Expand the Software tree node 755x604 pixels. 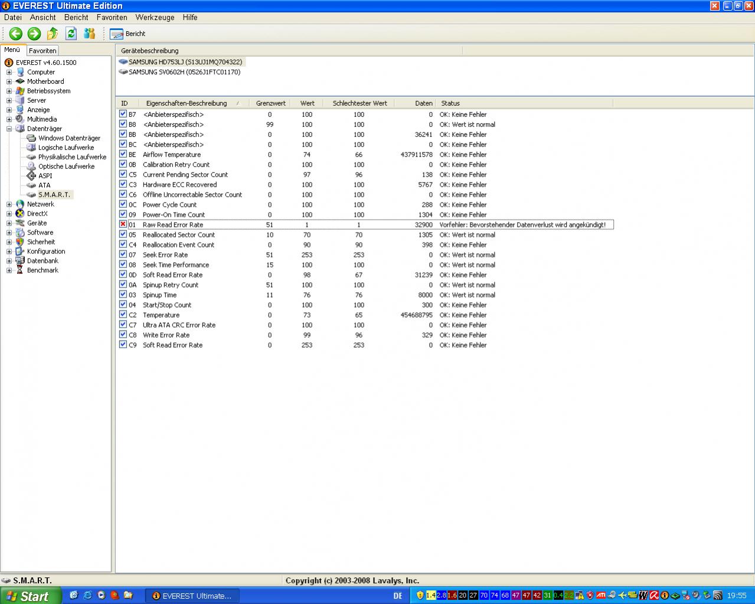(9, 233)
